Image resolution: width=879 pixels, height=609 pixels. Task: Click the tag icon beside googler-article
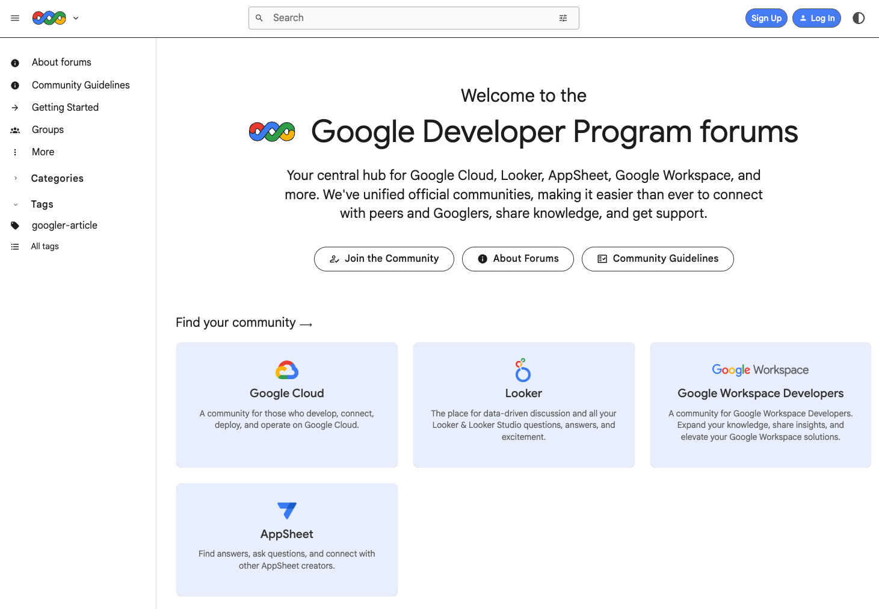(x=15, y=226)
